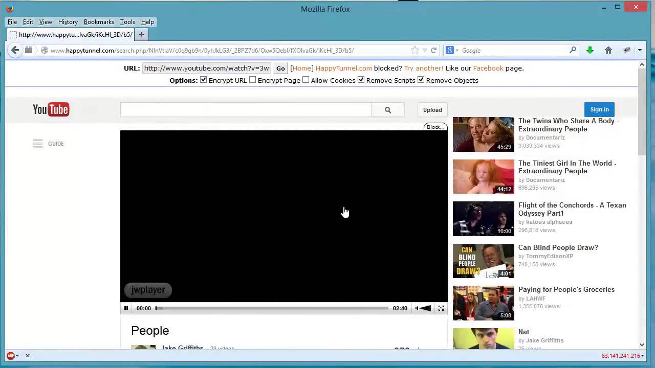Open the History menu
Image resolution: width=655 pixels, height=368 pixels.
[68, 22]
